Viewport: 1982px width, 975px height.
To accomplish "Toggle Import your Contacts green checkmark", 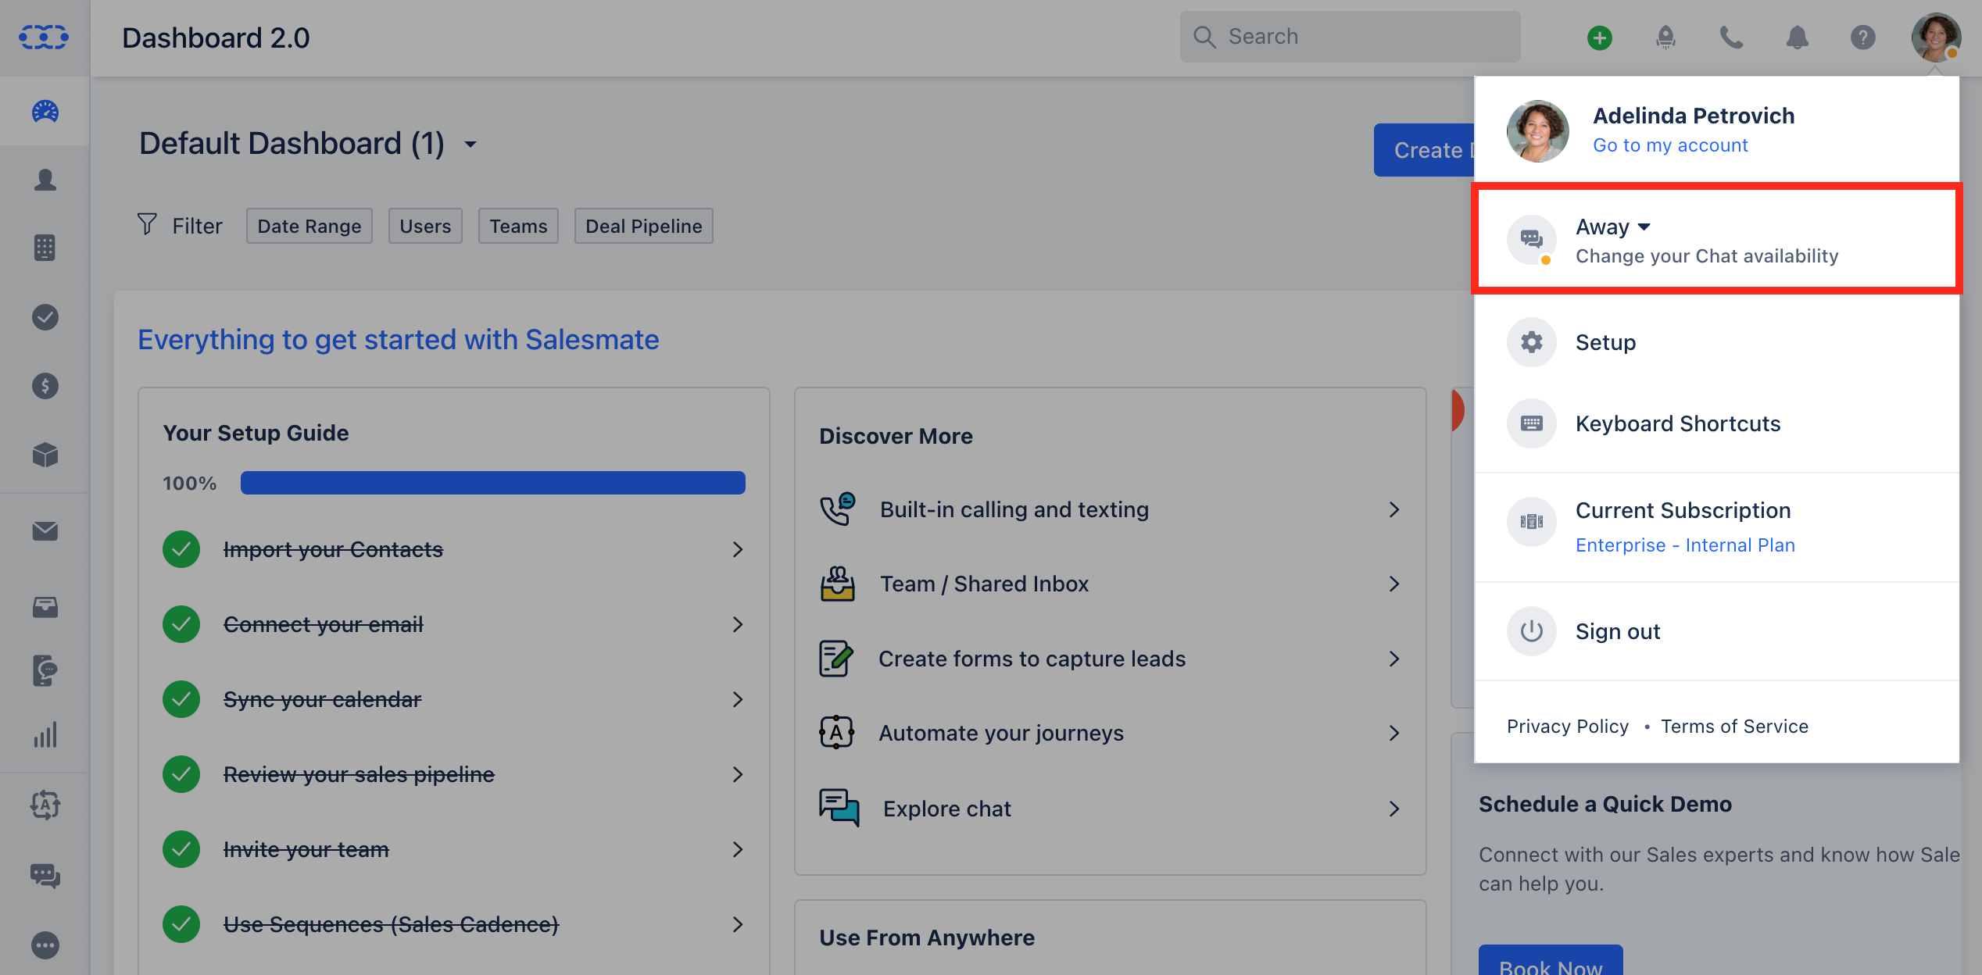I will coord(181,549).
